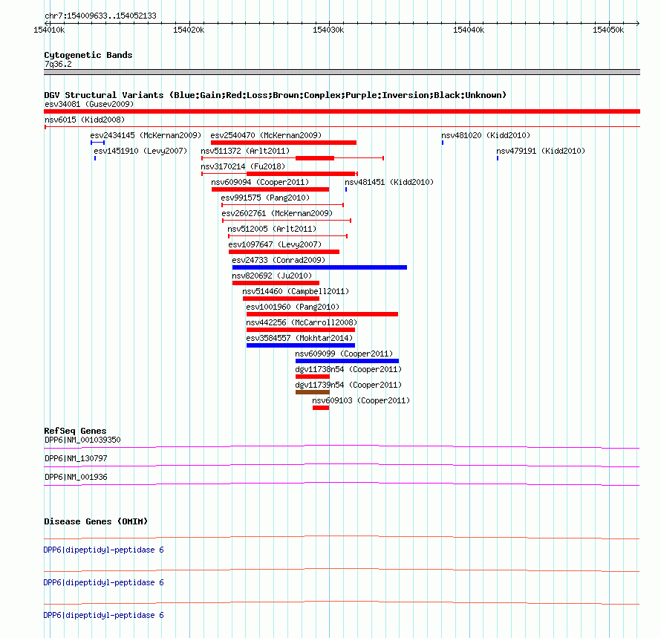Click the DPP6|NM_130797 RefSeq gene
The height and width of the screenshot is (638, 661).
point(76,458)
